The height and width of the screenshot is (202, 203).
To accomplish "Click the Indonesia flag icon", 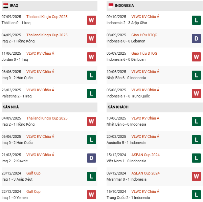I will tap(111, 6).
